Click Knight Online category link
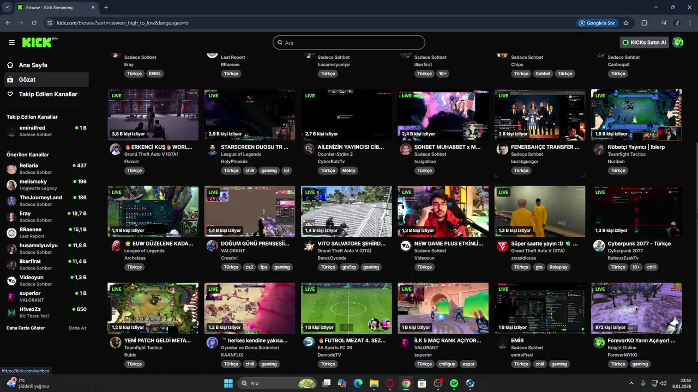The image size is (698, 392). point(623,347)
